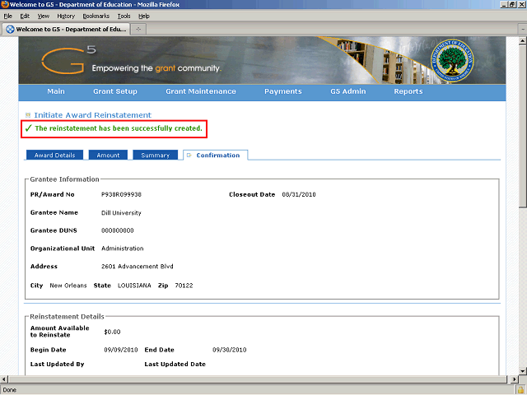Click icon beside Initiate Award Reinstatement heading
This screenshot has width=527, height=395.
[x=28, y=115]
